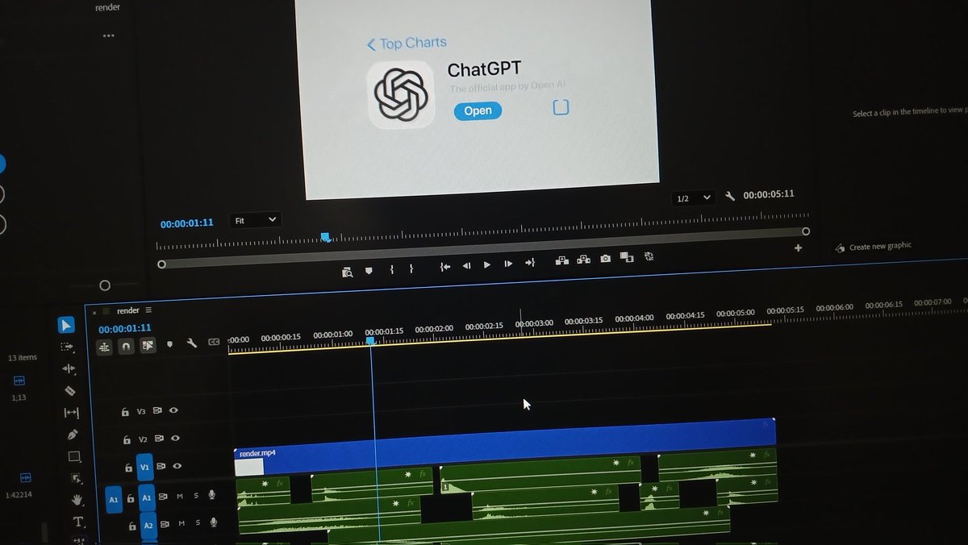This screenshot has height=545, width=968.
Task: Solo the A1 audio track
Action: tap(196, 495)
